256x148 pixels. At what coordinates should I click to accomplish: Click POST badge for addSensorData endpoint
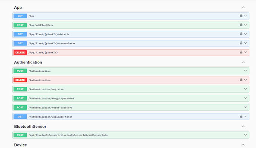pyautogui.click(x=20, y=135)
